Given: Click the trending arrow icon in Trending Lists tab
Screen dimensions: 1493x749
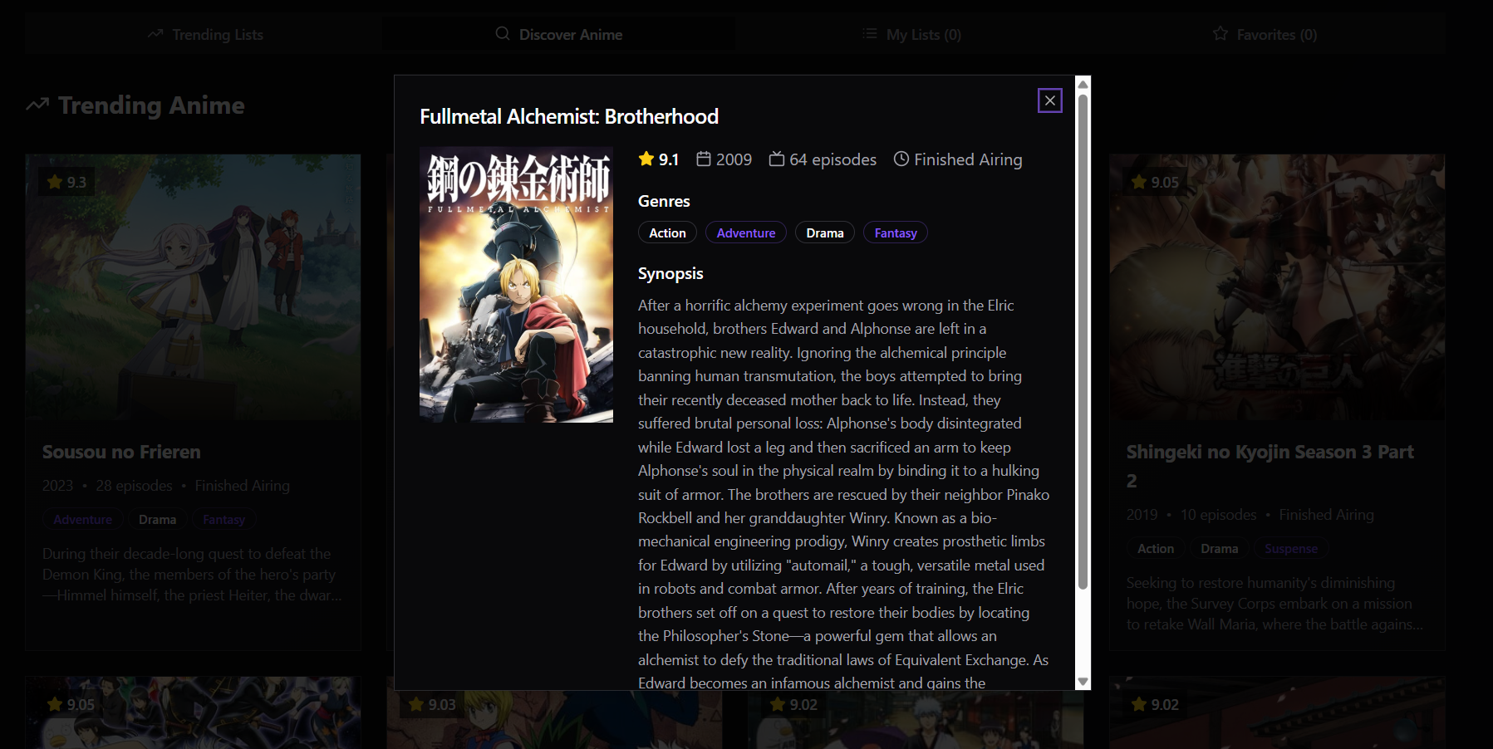Looking at the screenshot, I should coord(155,34).
